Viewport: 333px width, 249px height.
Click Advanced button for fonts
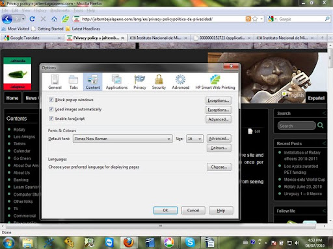click(219, 138)
